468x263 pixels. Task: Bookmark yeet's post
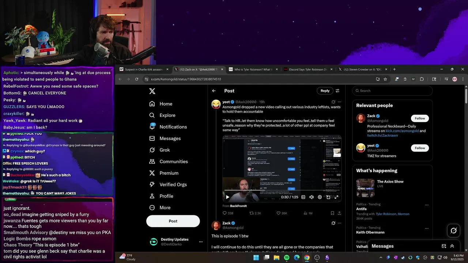pyautogui.click(x=332, y=213)
